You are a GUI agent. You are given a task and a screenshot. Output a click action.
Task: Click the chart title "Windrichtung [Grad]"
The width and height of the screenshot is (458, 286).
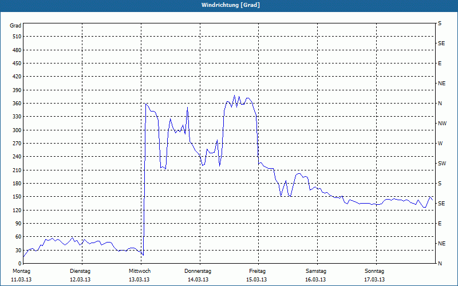coord(231,5)
